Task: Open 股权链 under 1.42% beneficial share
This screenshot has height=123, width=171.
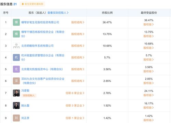Action: pyautogui.click(x=148, y=120)
